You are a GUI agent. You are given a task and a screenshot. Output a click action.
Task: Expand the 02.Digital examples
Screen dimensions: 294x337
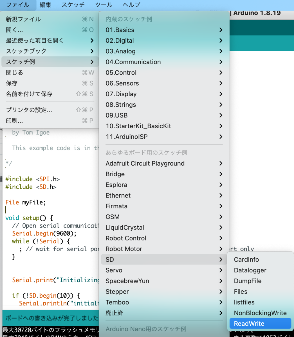click(164, 40)
